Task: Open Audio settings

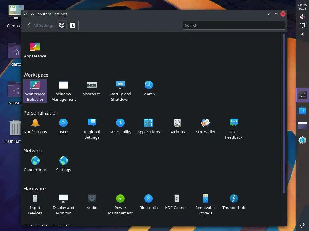Action: coord(92,202)
